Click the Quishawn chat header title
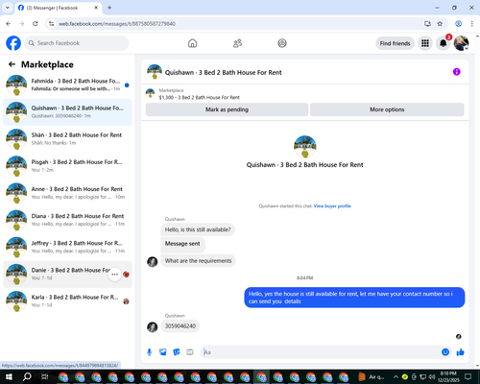 (223, 72)
